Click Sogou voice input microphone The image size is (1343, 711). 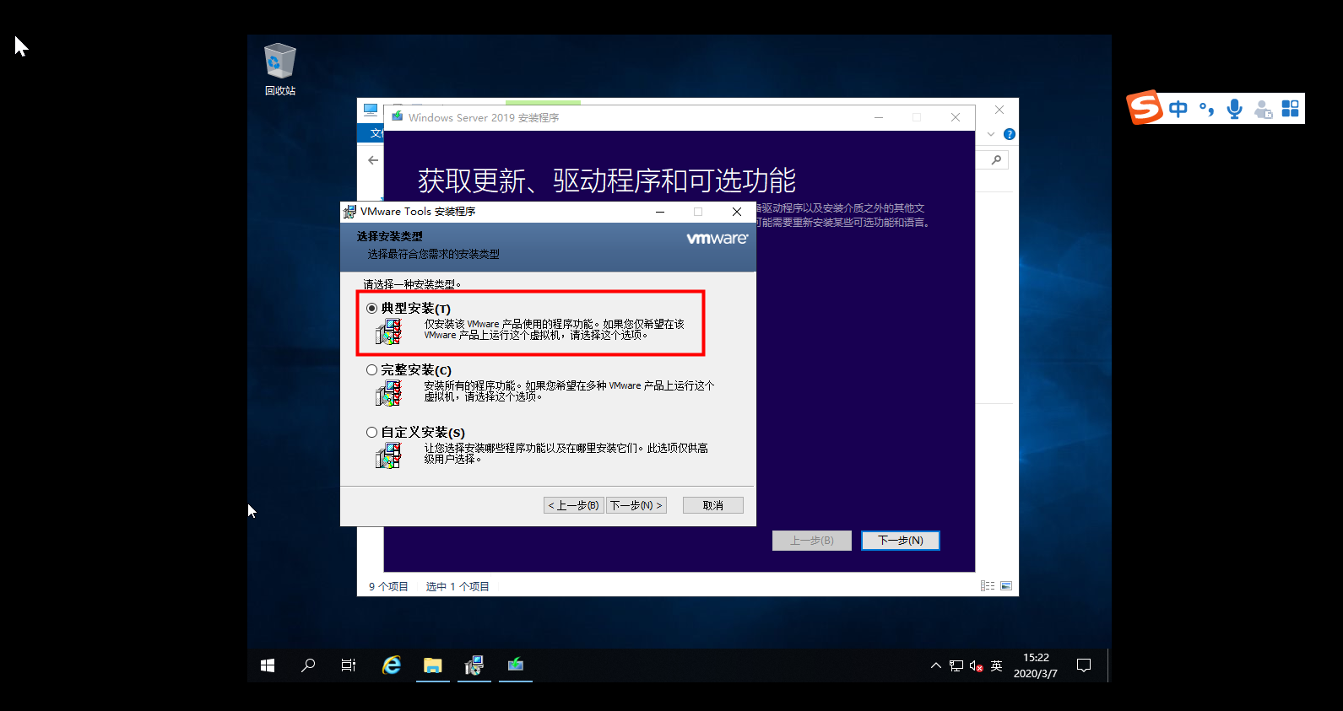point(1235,109)
